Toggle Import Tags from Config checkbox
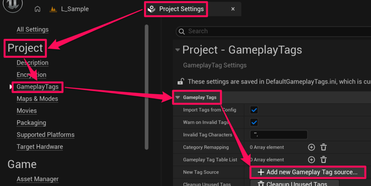The height and width of the screenshot is (186, 371). [x=254, y=110]
